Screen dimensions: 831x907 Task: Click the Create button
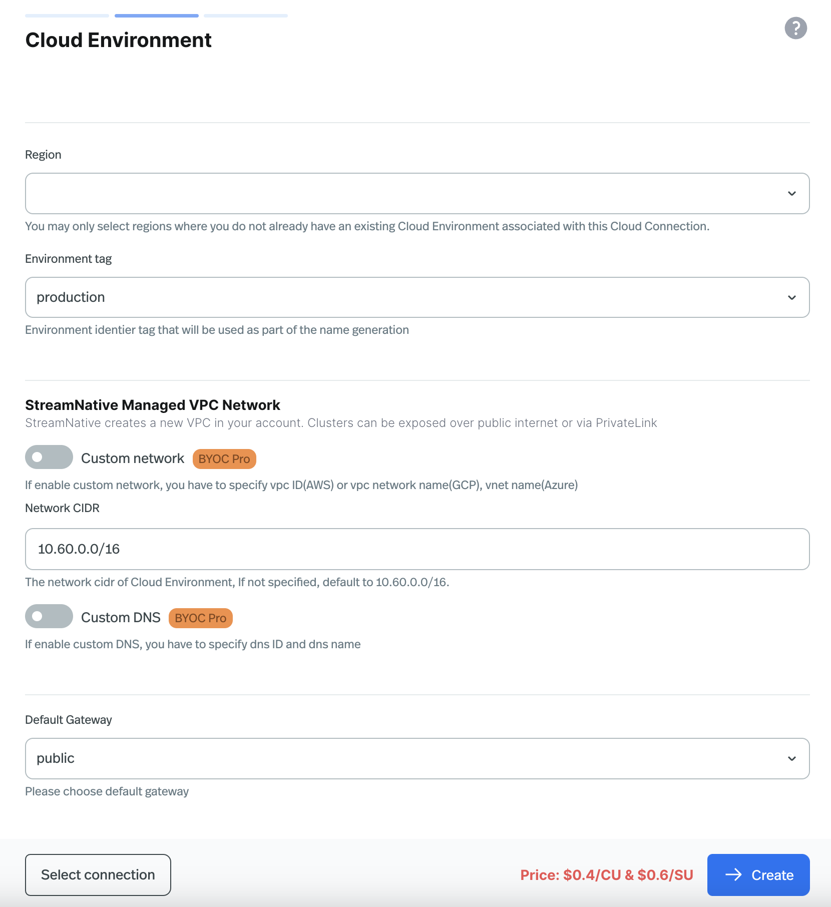click(x=758, y=874)
